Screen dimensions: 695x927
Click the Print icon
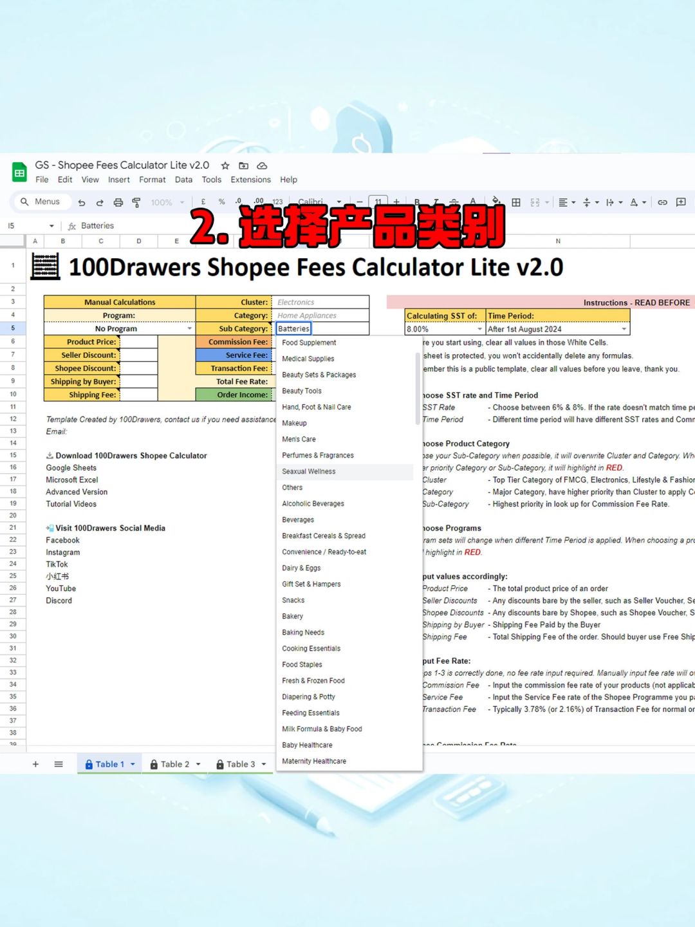(118, 202)
